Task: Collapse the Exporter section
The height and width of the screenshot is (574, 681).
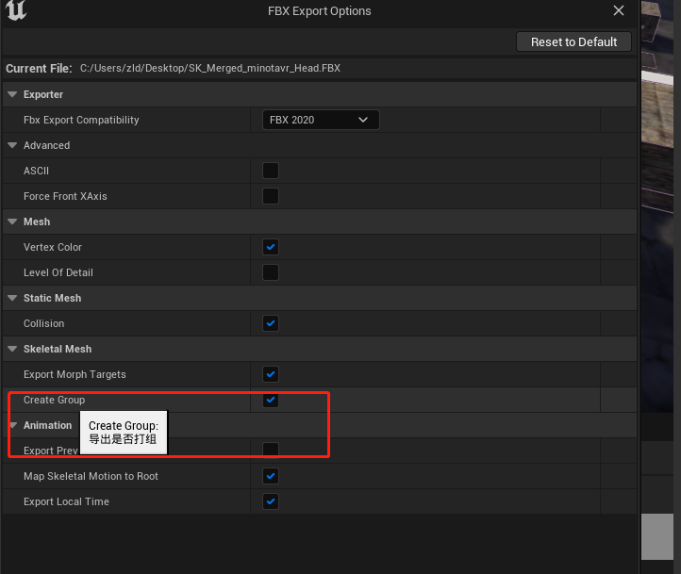Action: [x=12, y=94]
